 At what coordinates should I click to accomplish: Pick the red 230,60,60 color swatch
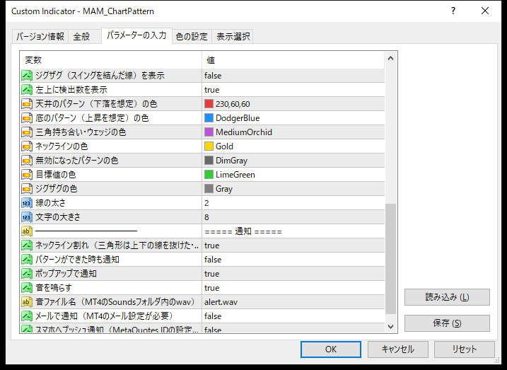(209, 104)
